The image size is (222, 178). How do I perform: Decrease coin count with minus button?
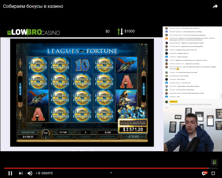coord(78,132)
